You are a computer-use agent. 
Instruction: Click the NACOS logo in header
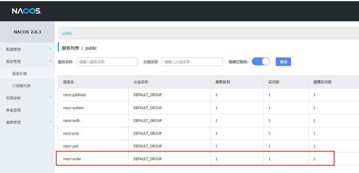click(x=27, y=11)
